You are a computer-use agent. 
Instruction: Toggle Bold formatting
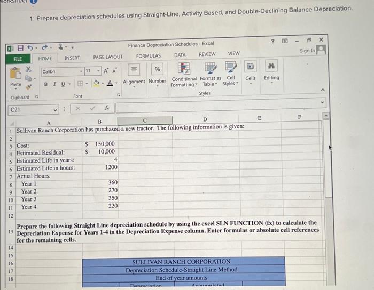[46, 84]
